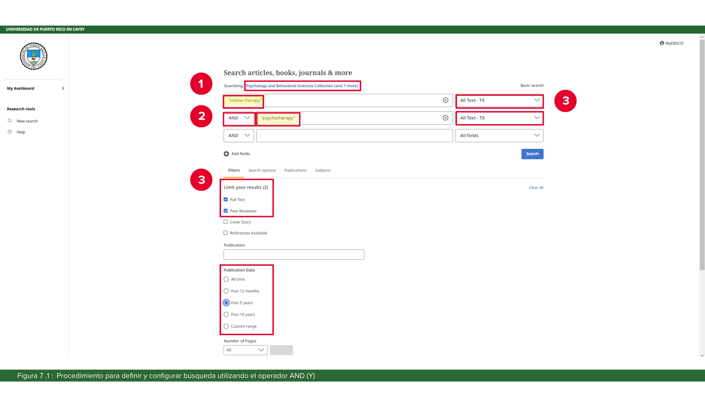Click the university seal logo
The width and height of the screenshot is (705, 396).
33,56
